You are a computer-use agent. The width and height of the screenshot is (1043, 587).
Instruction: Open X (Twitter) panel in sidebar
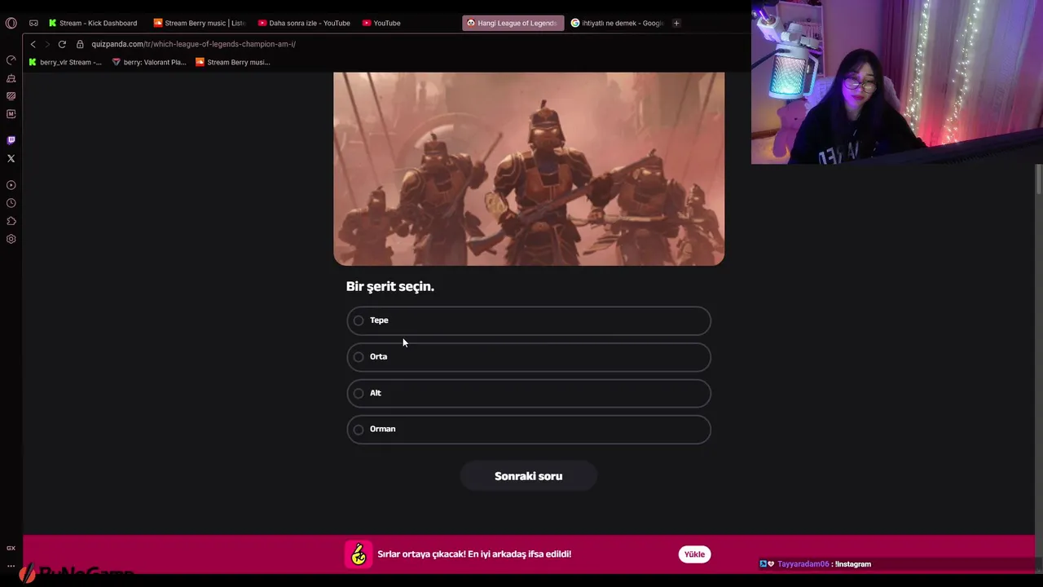point(11,159)
